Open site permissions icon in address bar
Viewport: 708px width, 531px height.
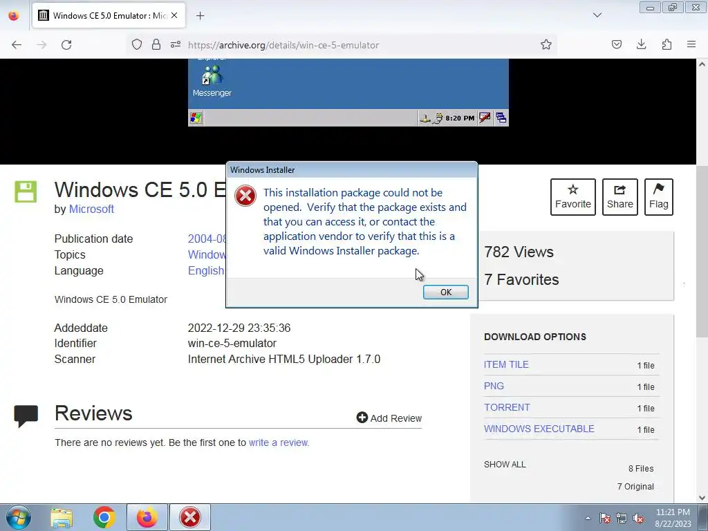click(x=176, y=44)
